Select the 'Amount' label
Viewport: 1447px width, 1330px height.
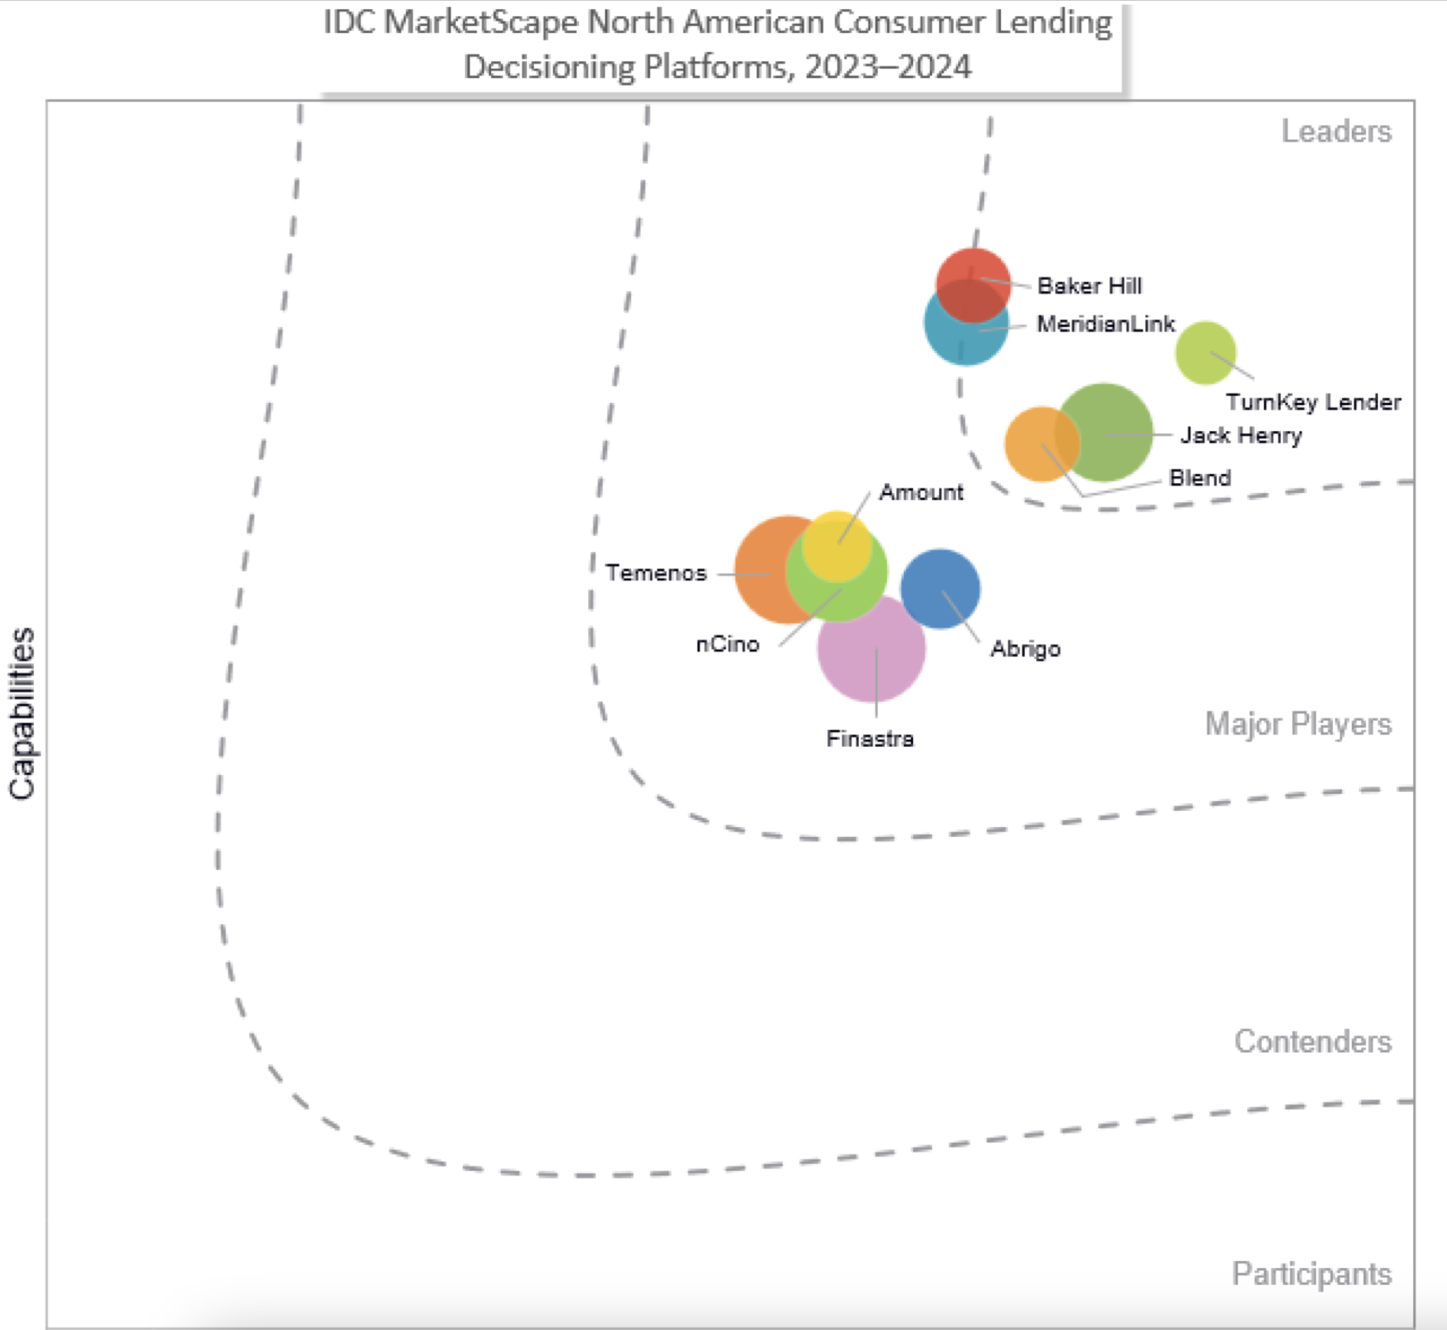[921, 492]
